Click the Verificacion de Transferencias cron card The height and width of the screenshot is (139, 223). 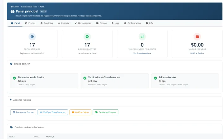tap(115, 81)
